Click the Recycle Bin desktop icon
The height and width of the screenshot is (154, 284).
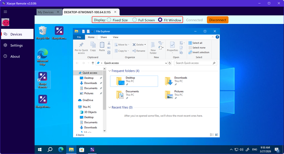43,31
